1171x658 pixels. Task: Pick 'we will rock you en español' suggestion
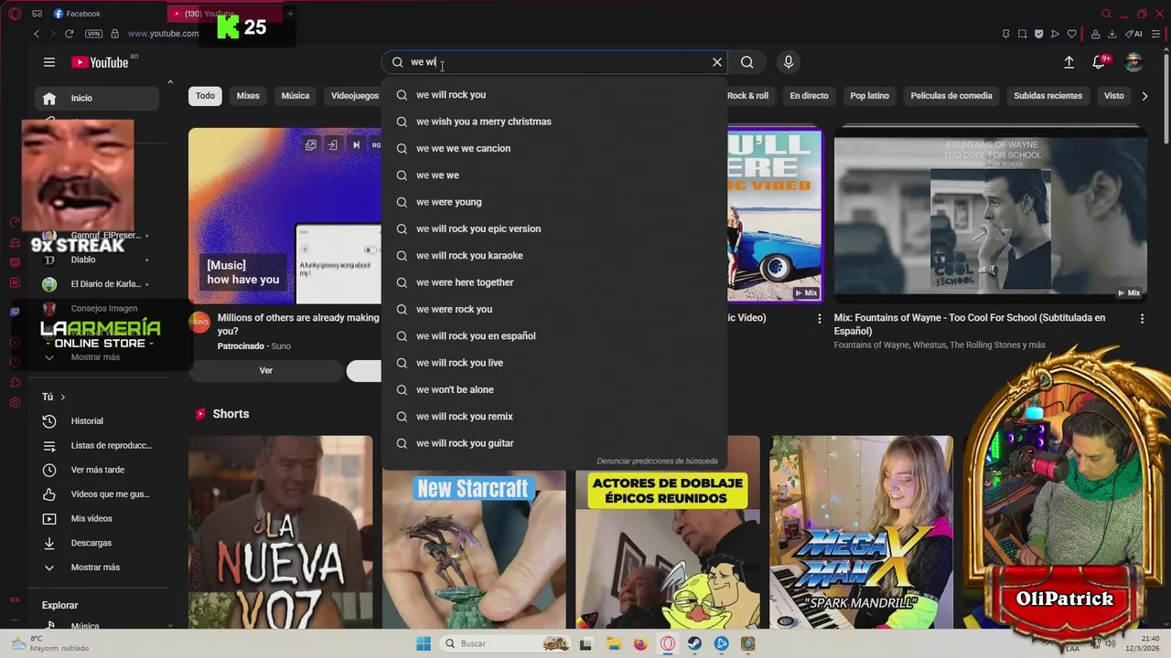point(554,336)
